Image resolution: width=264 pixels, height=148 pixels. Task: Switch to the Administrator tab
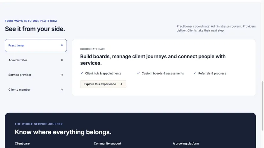point(36,60)
